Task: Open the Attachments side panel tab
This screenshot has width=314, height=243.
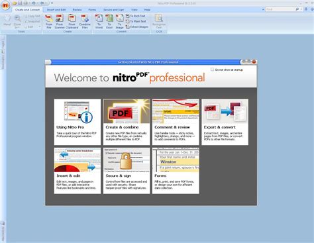Action: point(3,231)
